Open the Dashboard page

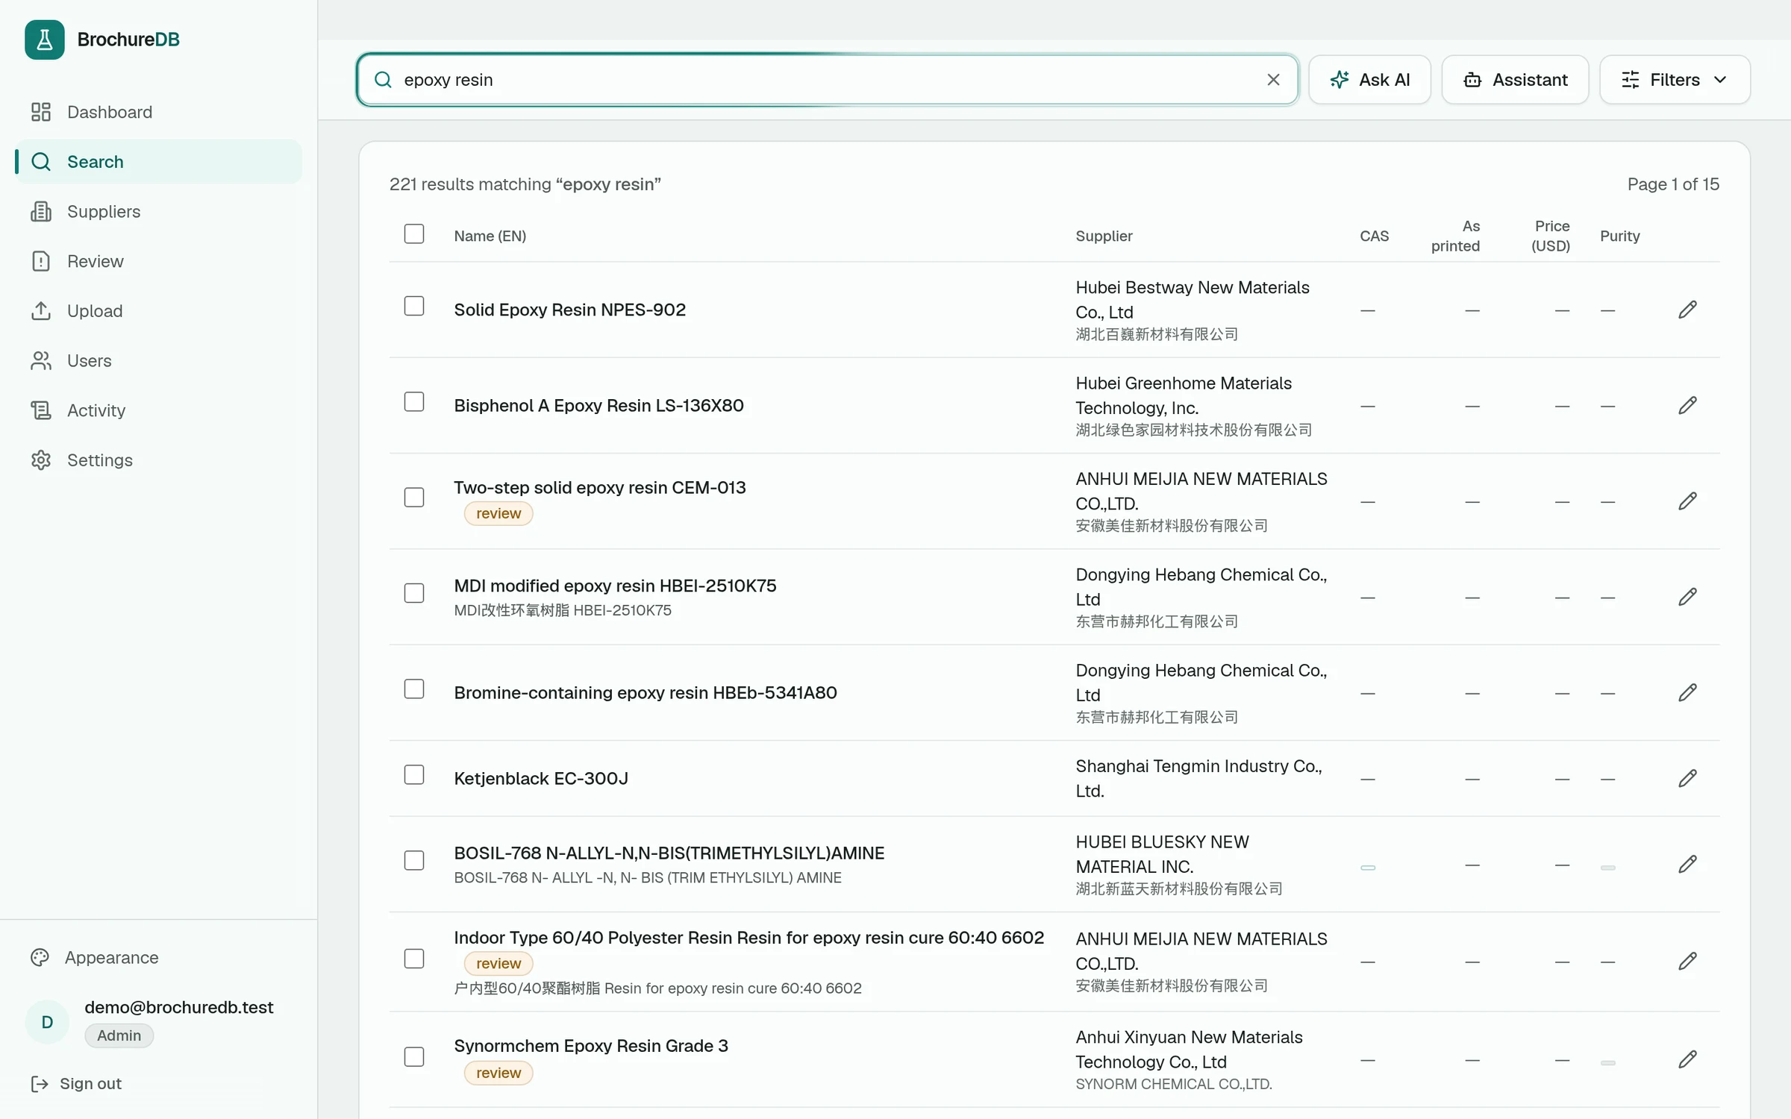coord(158,112)
